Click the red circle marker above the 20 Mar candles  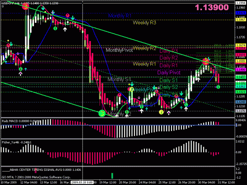pos(119,95)
